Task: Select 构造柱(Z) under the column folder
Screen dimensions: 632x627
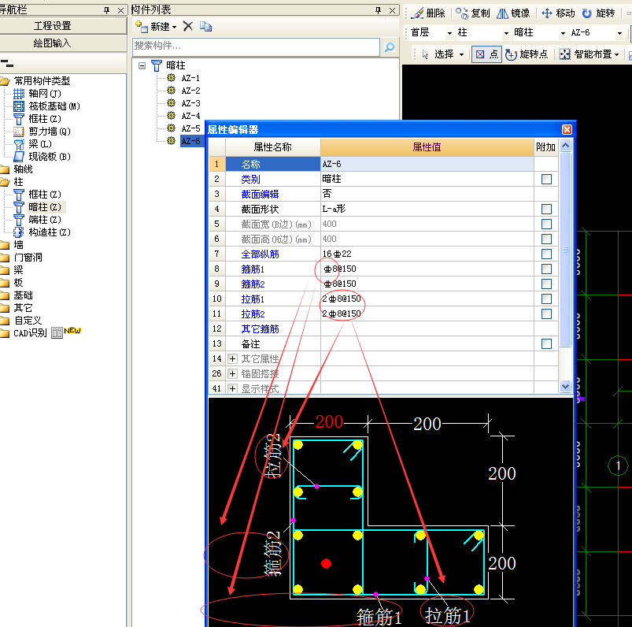Action: point(42,232)
